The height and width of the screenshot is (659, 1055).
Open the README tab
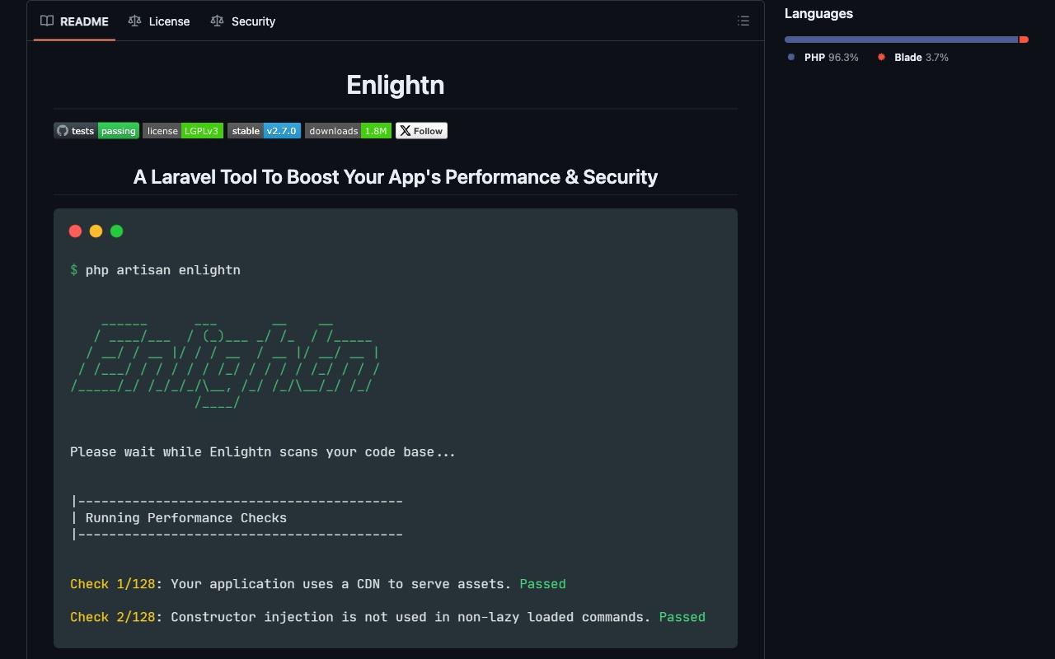(x=75, y=21)
